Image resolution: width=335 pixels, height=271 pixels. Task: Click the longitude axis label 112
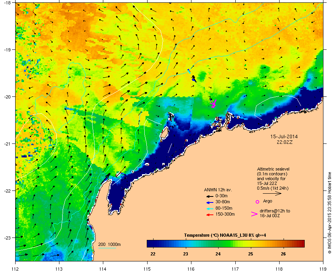pos(16,269)
